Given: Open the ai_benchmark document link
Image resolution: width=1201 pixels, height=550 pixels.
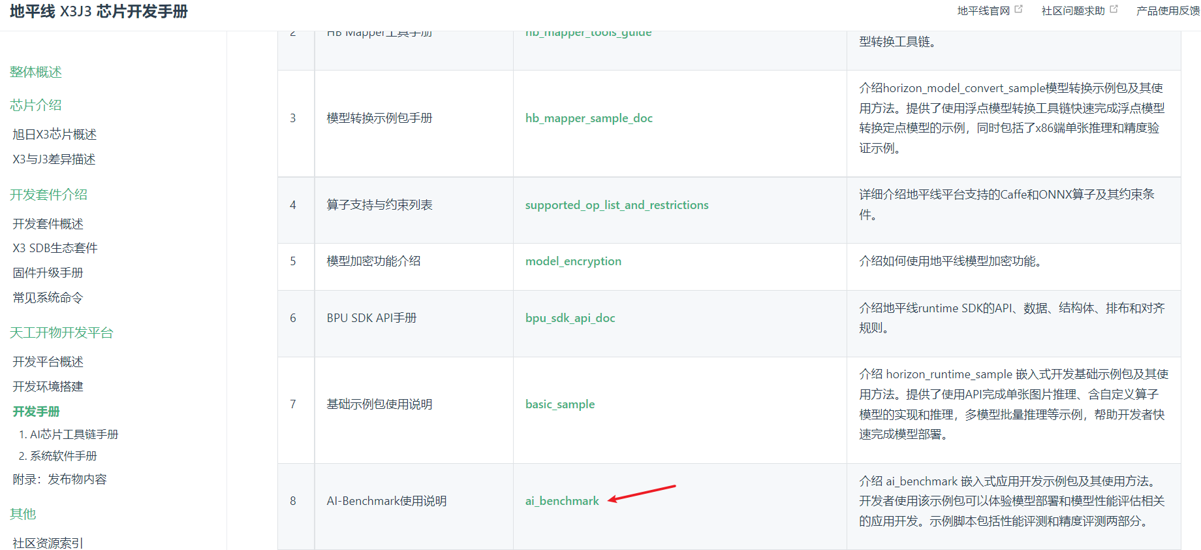Looking at the screenshot, I should 561,501.
